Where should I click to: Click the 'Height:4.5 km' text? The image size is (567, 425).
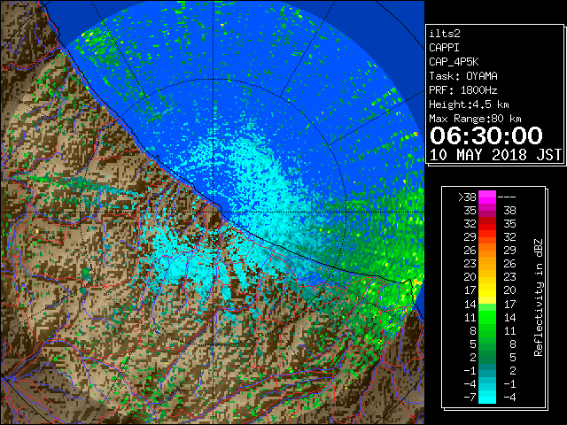pos(469,104)
